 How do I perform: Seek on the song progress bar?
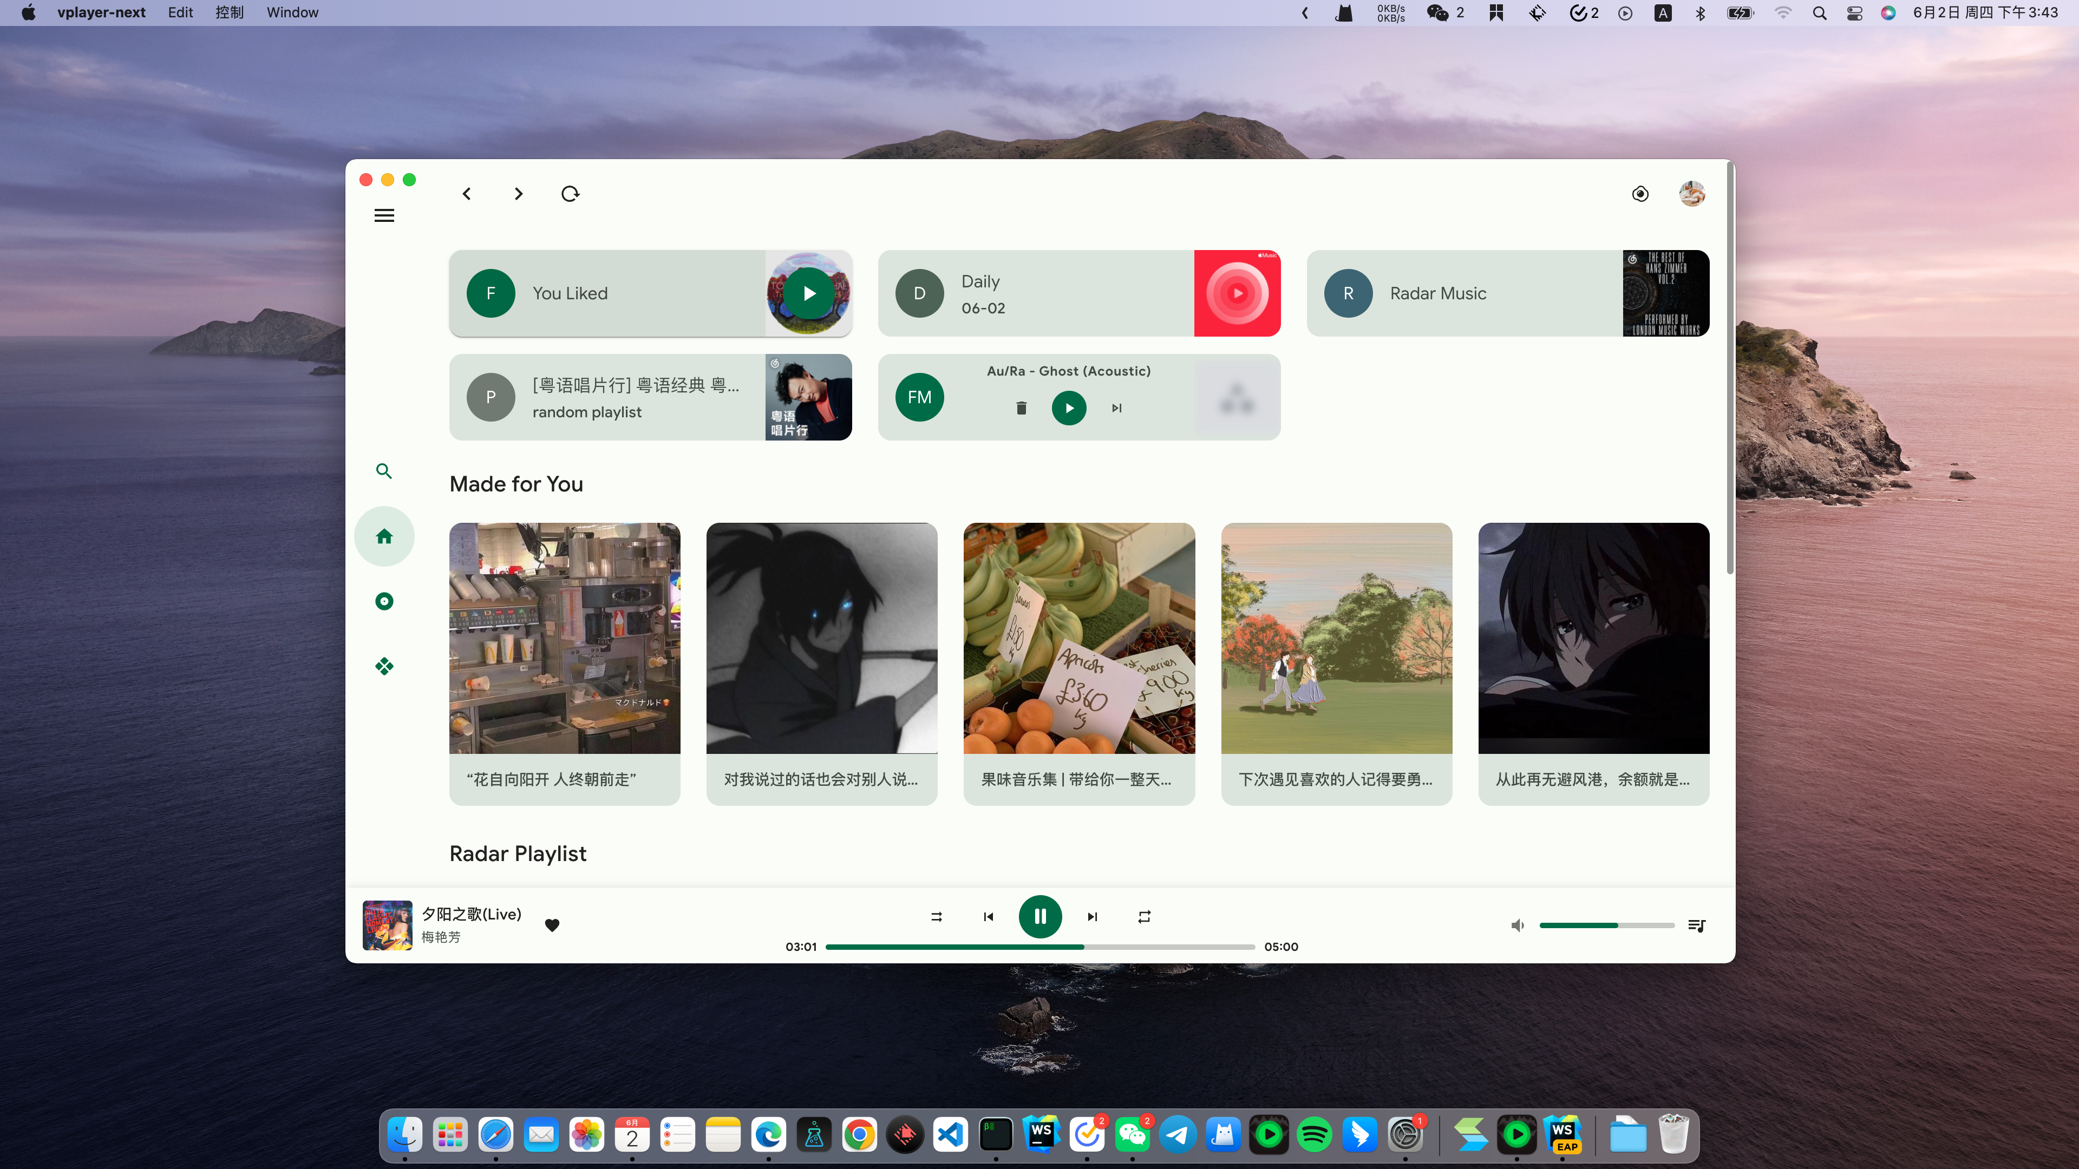[1040, 947]
